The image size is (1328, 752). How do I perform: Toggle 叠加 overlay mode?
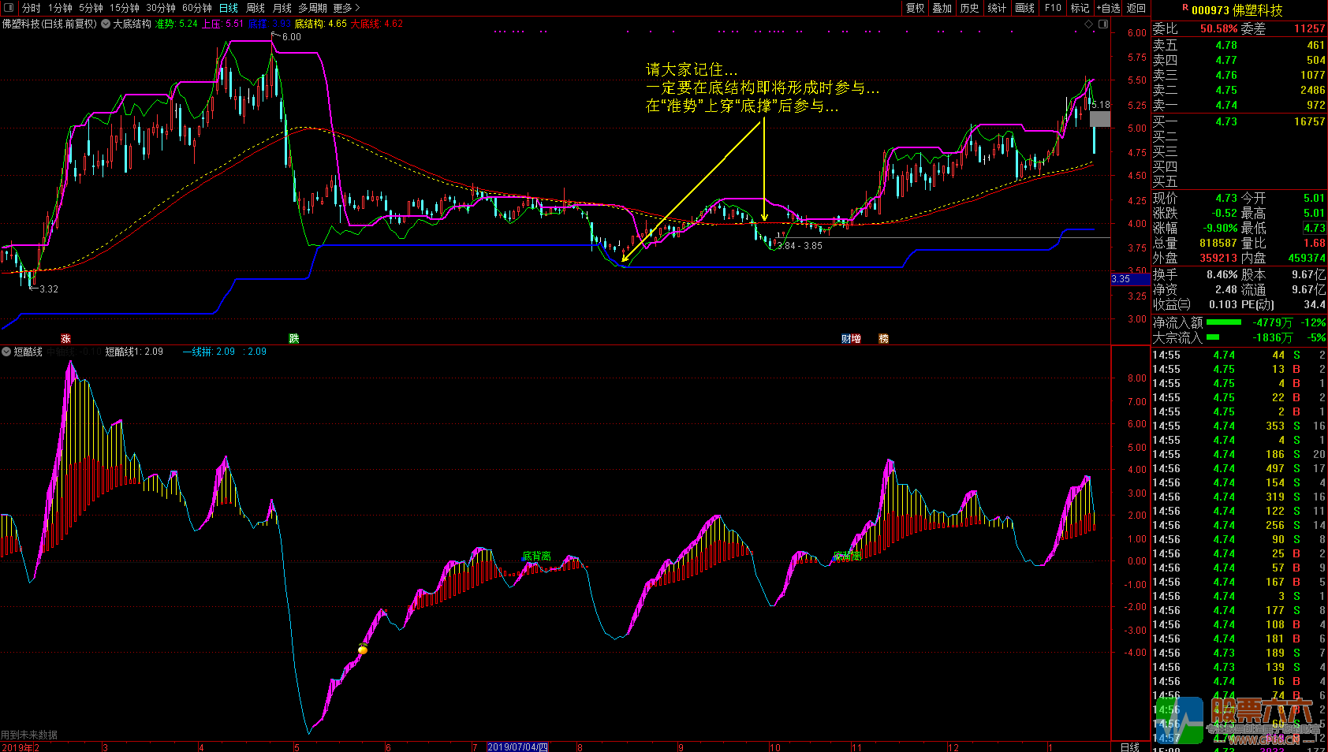point(942,8)
